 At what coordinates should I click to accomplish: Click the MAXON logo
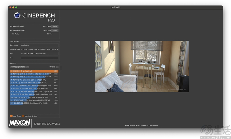click(19, 123)
